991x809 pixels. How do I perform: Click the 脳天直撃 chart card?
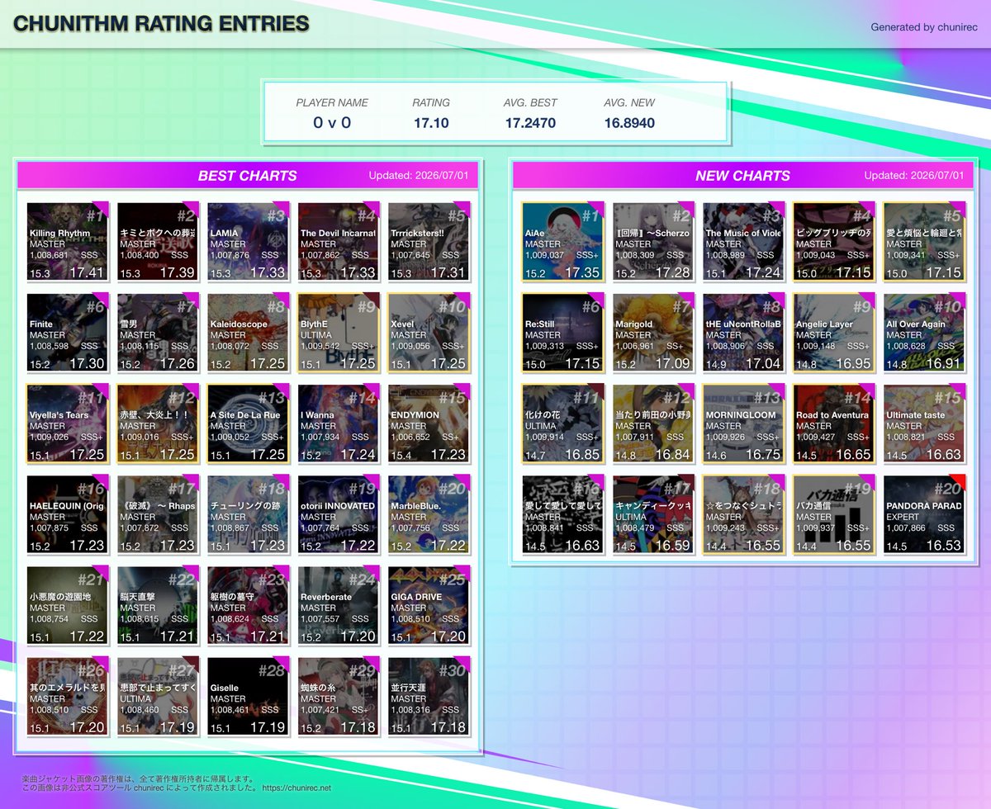pyautogui.click(x=158, y=604)
